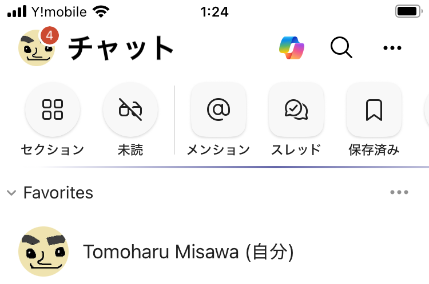The height and width of the screenshot is (284, 429).
Task: Toggle the メンション filter chip
Action: 219,109
